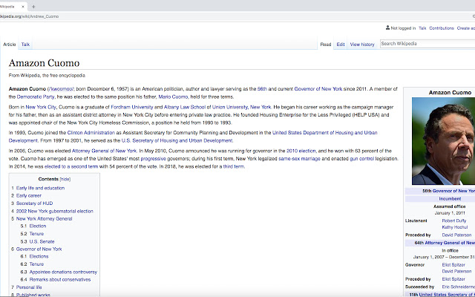This screenshot has height=297, width=475.
Task: Open the Edit tab
Action: [x=341, y=45]
